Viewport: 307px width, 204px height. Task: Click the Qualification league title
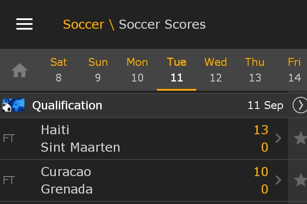[x=67, y=105]
